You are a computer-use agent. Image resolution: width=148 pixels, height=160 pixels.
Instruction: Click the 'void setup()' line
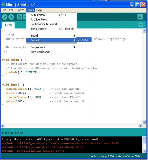14,60
